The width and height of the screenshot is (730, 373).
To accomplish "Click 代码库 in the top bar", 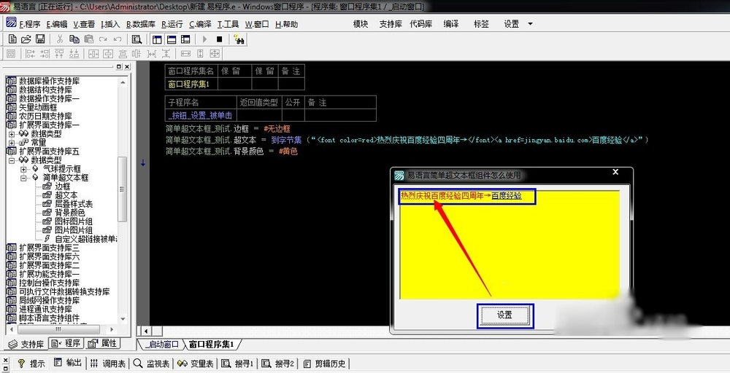I will coord(421,24).
